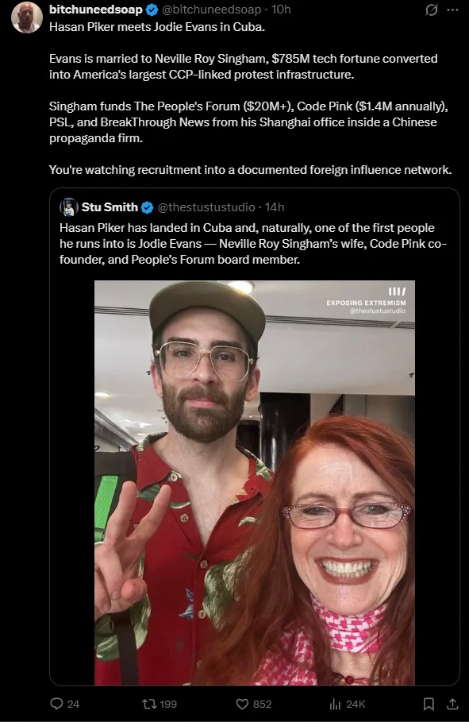Click the Grok explain icon at top right

pyautogui.click(x=431, y=10)
